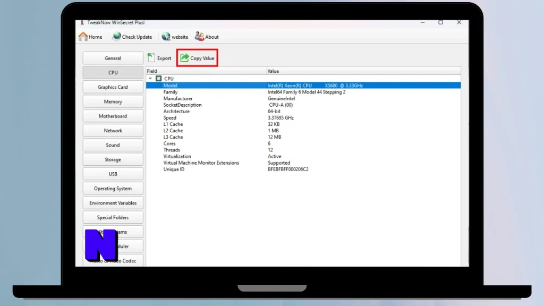Image resolution: width=544 pixels, height=306 pixels.
Task: Click the Check Update label
Action: click(x=137, y=37)
